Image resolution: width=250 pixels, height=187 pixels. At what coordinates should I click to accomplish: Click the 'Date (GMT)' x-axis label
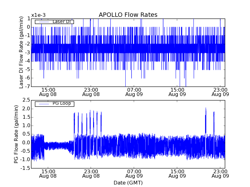coord(128,183)
